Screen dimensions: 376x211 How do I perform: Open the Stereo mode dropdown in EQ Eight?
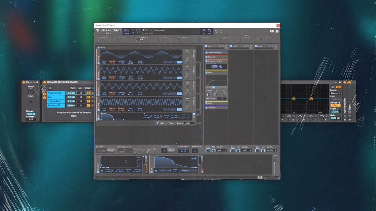335,93
